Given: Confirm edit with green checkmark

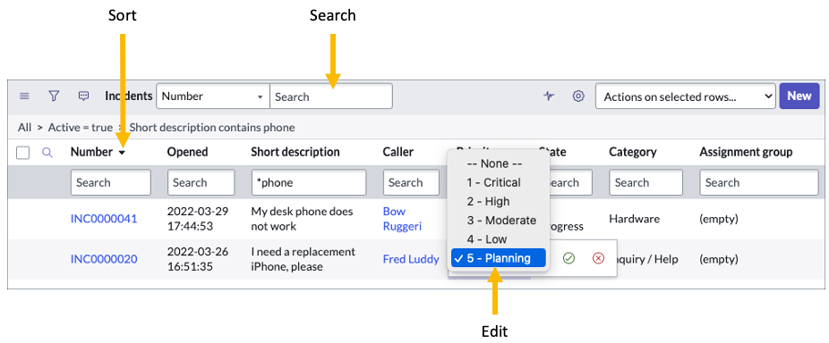Looking at the screenshot, I should [568, 258].
